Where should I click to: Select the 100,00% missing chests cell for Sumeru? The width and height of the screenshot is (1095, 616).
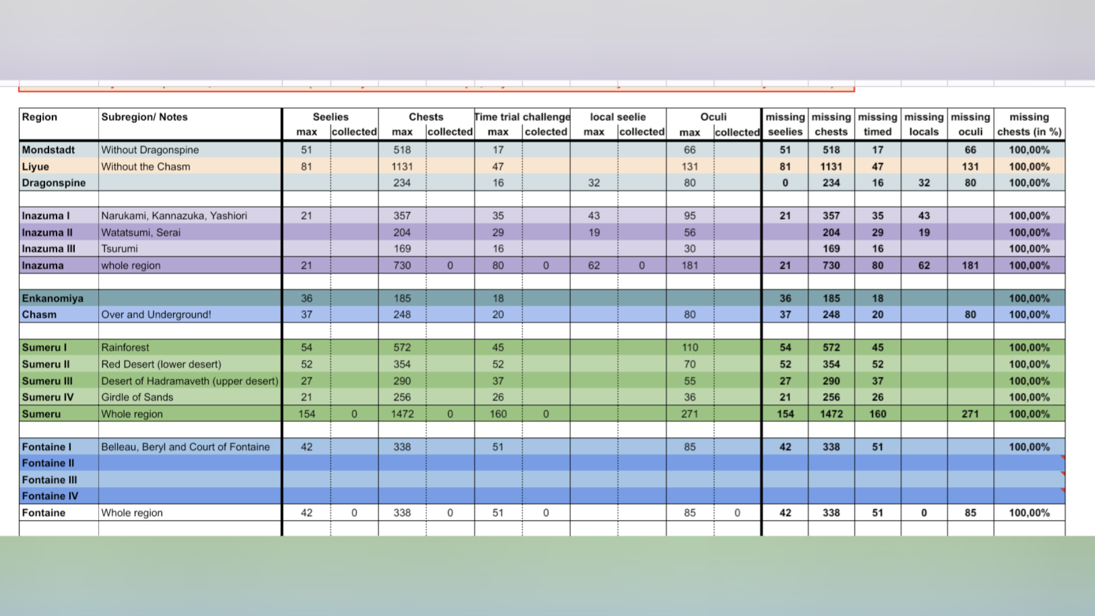1029,414
